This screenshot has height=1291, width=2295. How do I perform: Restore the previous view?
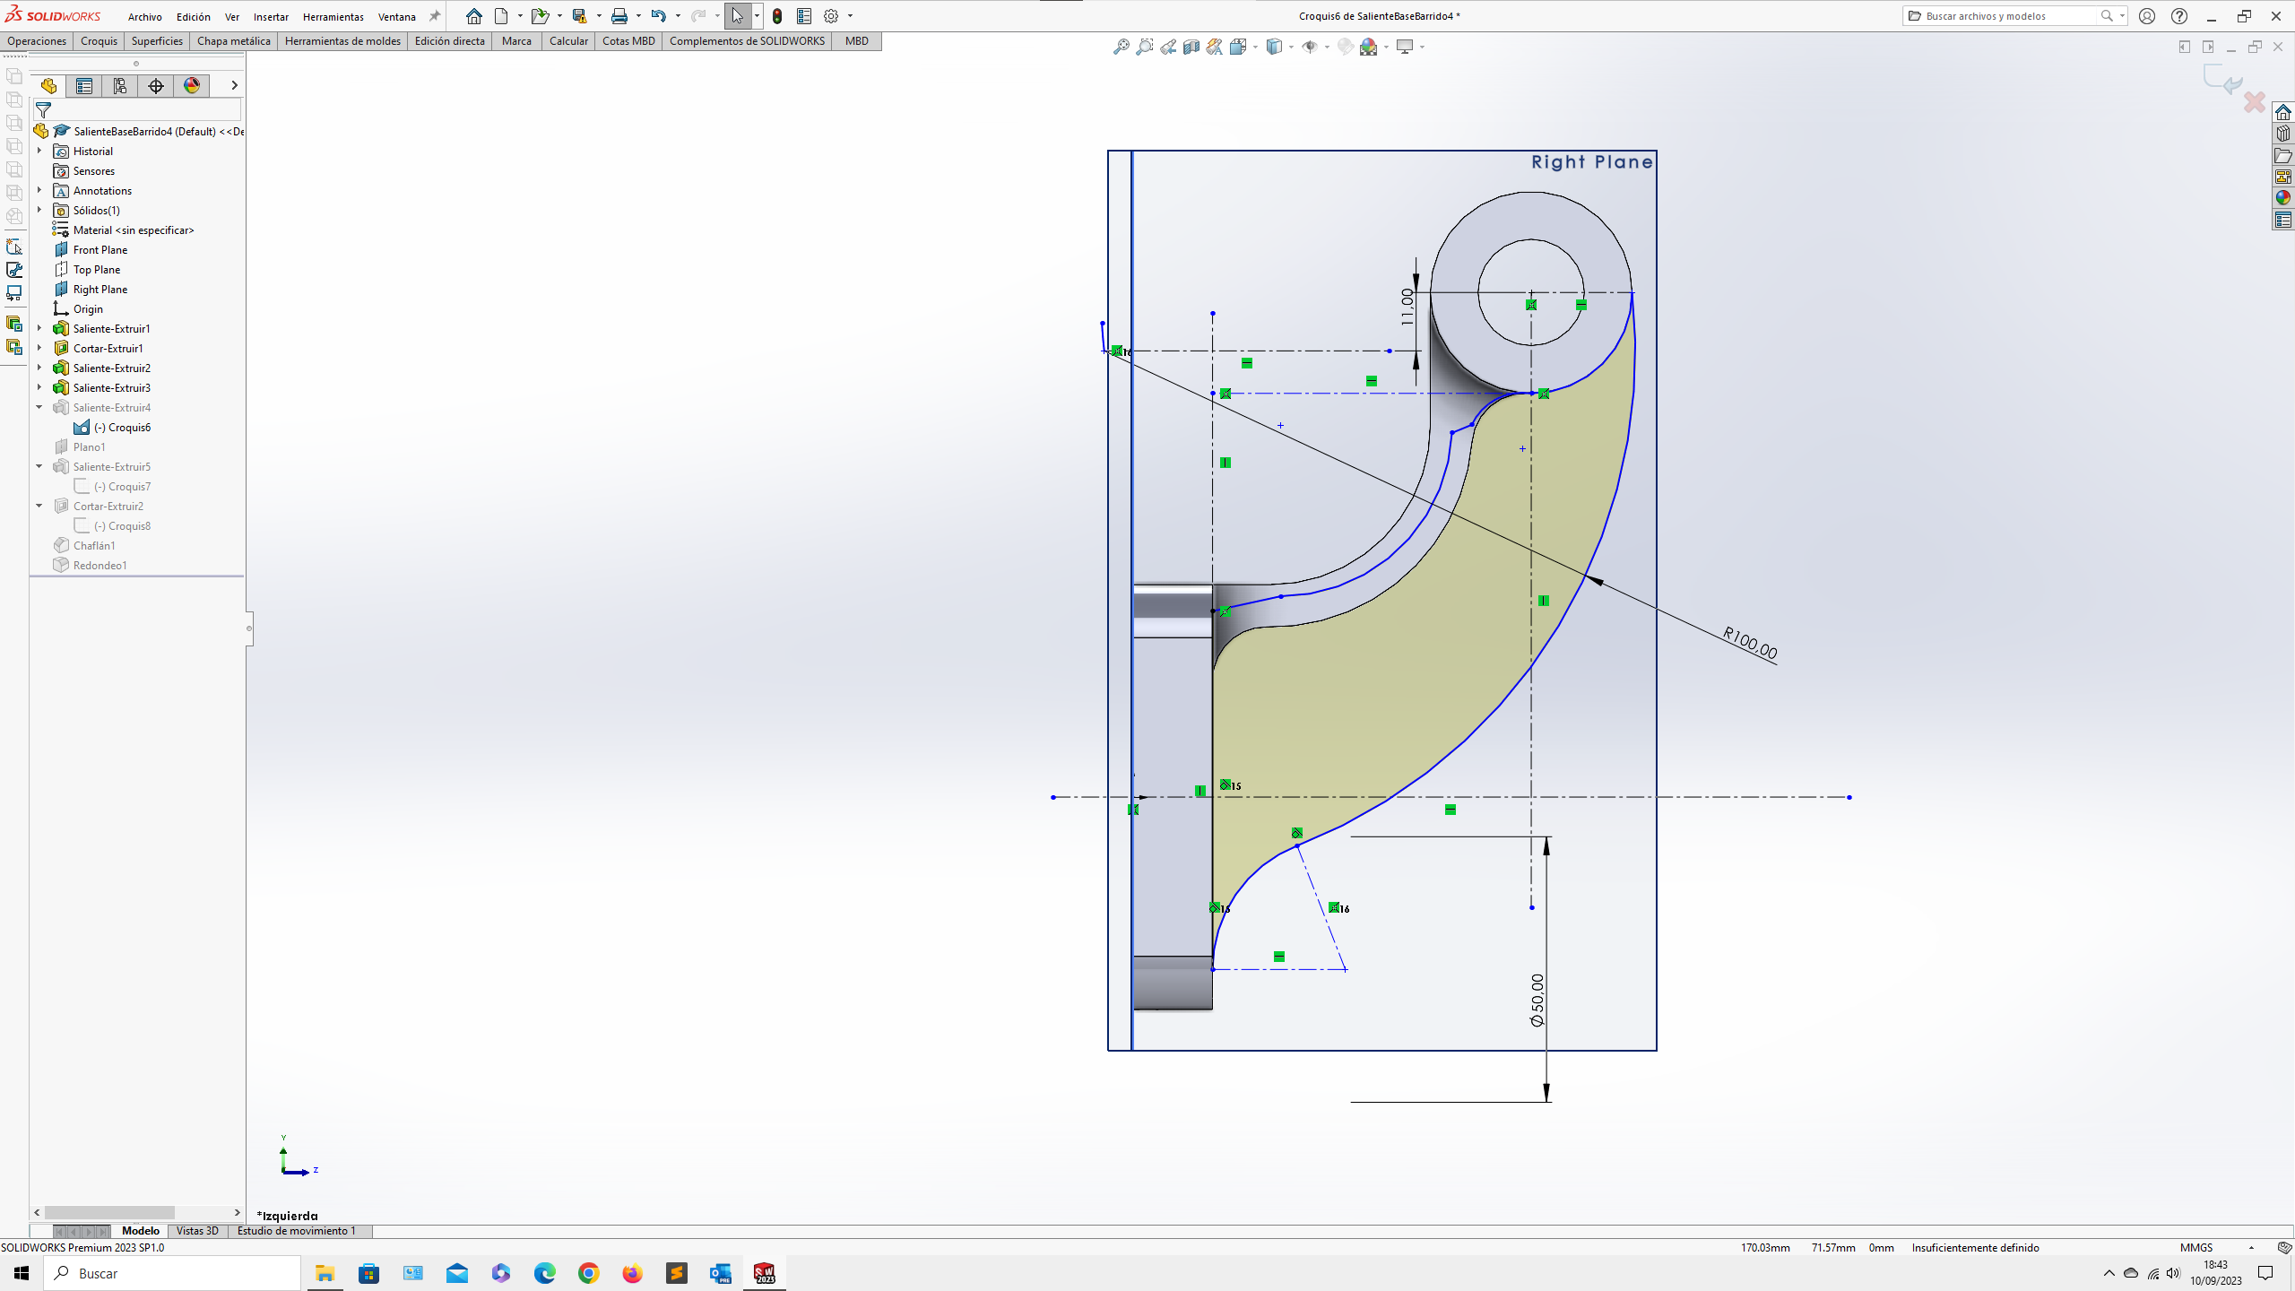click(x=1167, y=47)
